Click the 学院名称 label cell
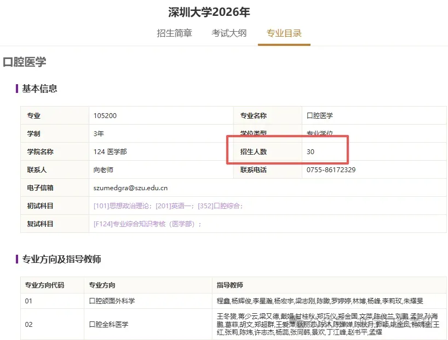The width and height of the screenshot is (448, 340). click(x=55, y=151)
